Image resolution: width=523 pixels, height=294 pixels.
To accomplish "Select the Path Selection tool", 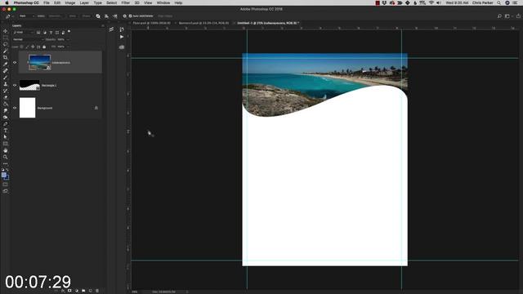I will click(6, 137).
